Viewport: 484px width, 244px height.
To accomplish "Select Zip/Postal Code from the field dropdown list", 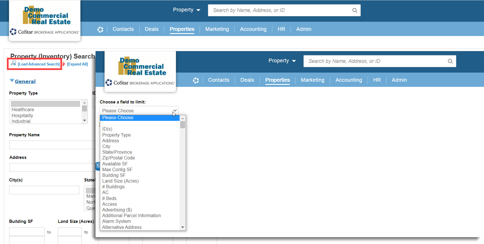I will [140, 158].
